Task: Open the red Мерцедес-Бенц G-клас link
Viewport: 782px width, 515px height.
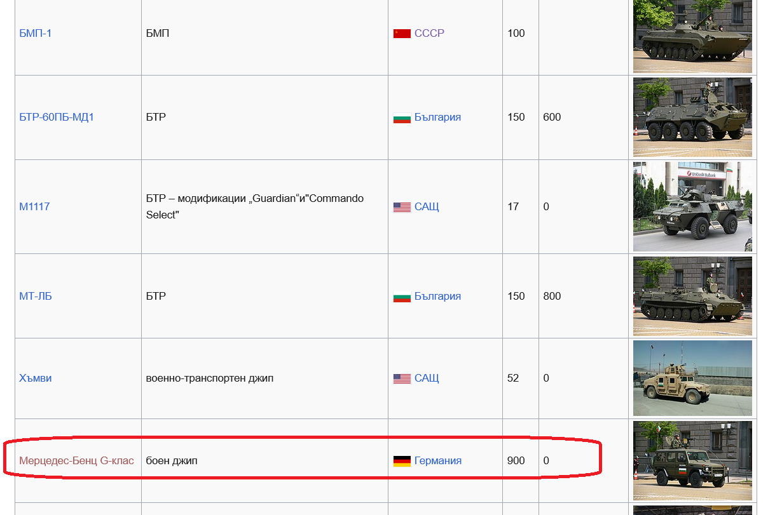Action: click(76, 460)
